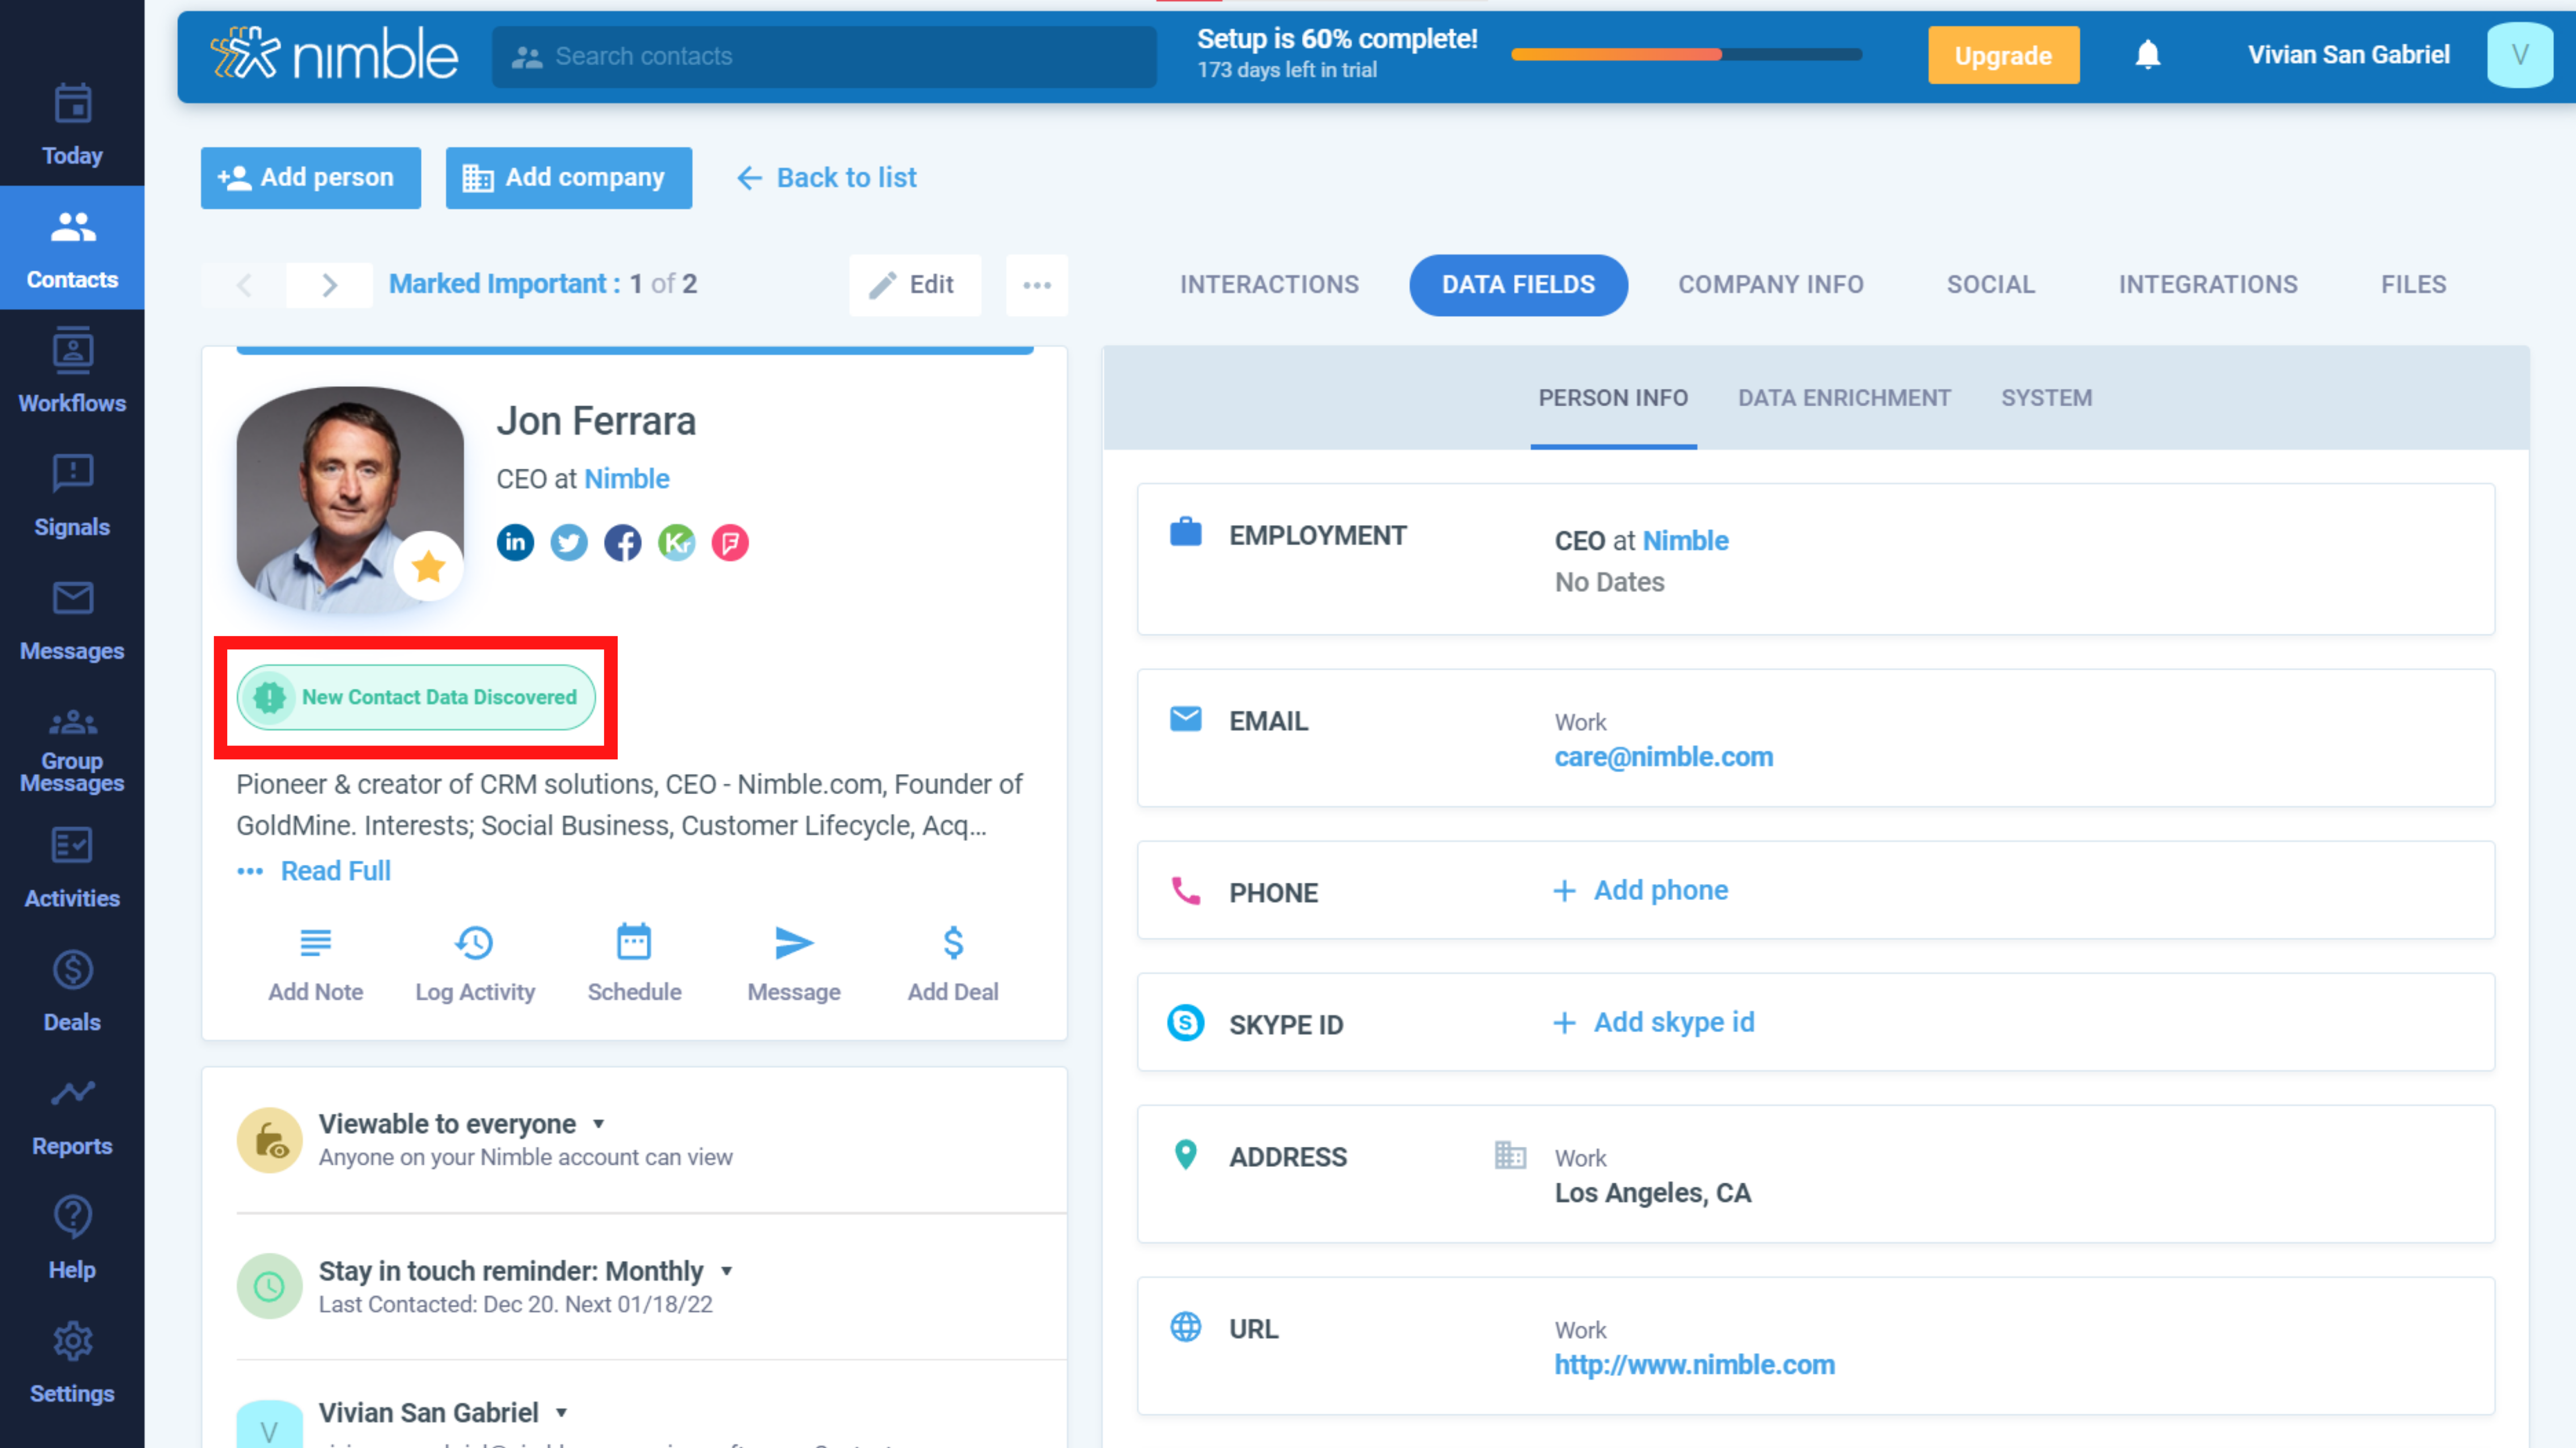Open the DATA ENRICHMENT tab
The image size is (2576, 1448).
[1844, 397]
